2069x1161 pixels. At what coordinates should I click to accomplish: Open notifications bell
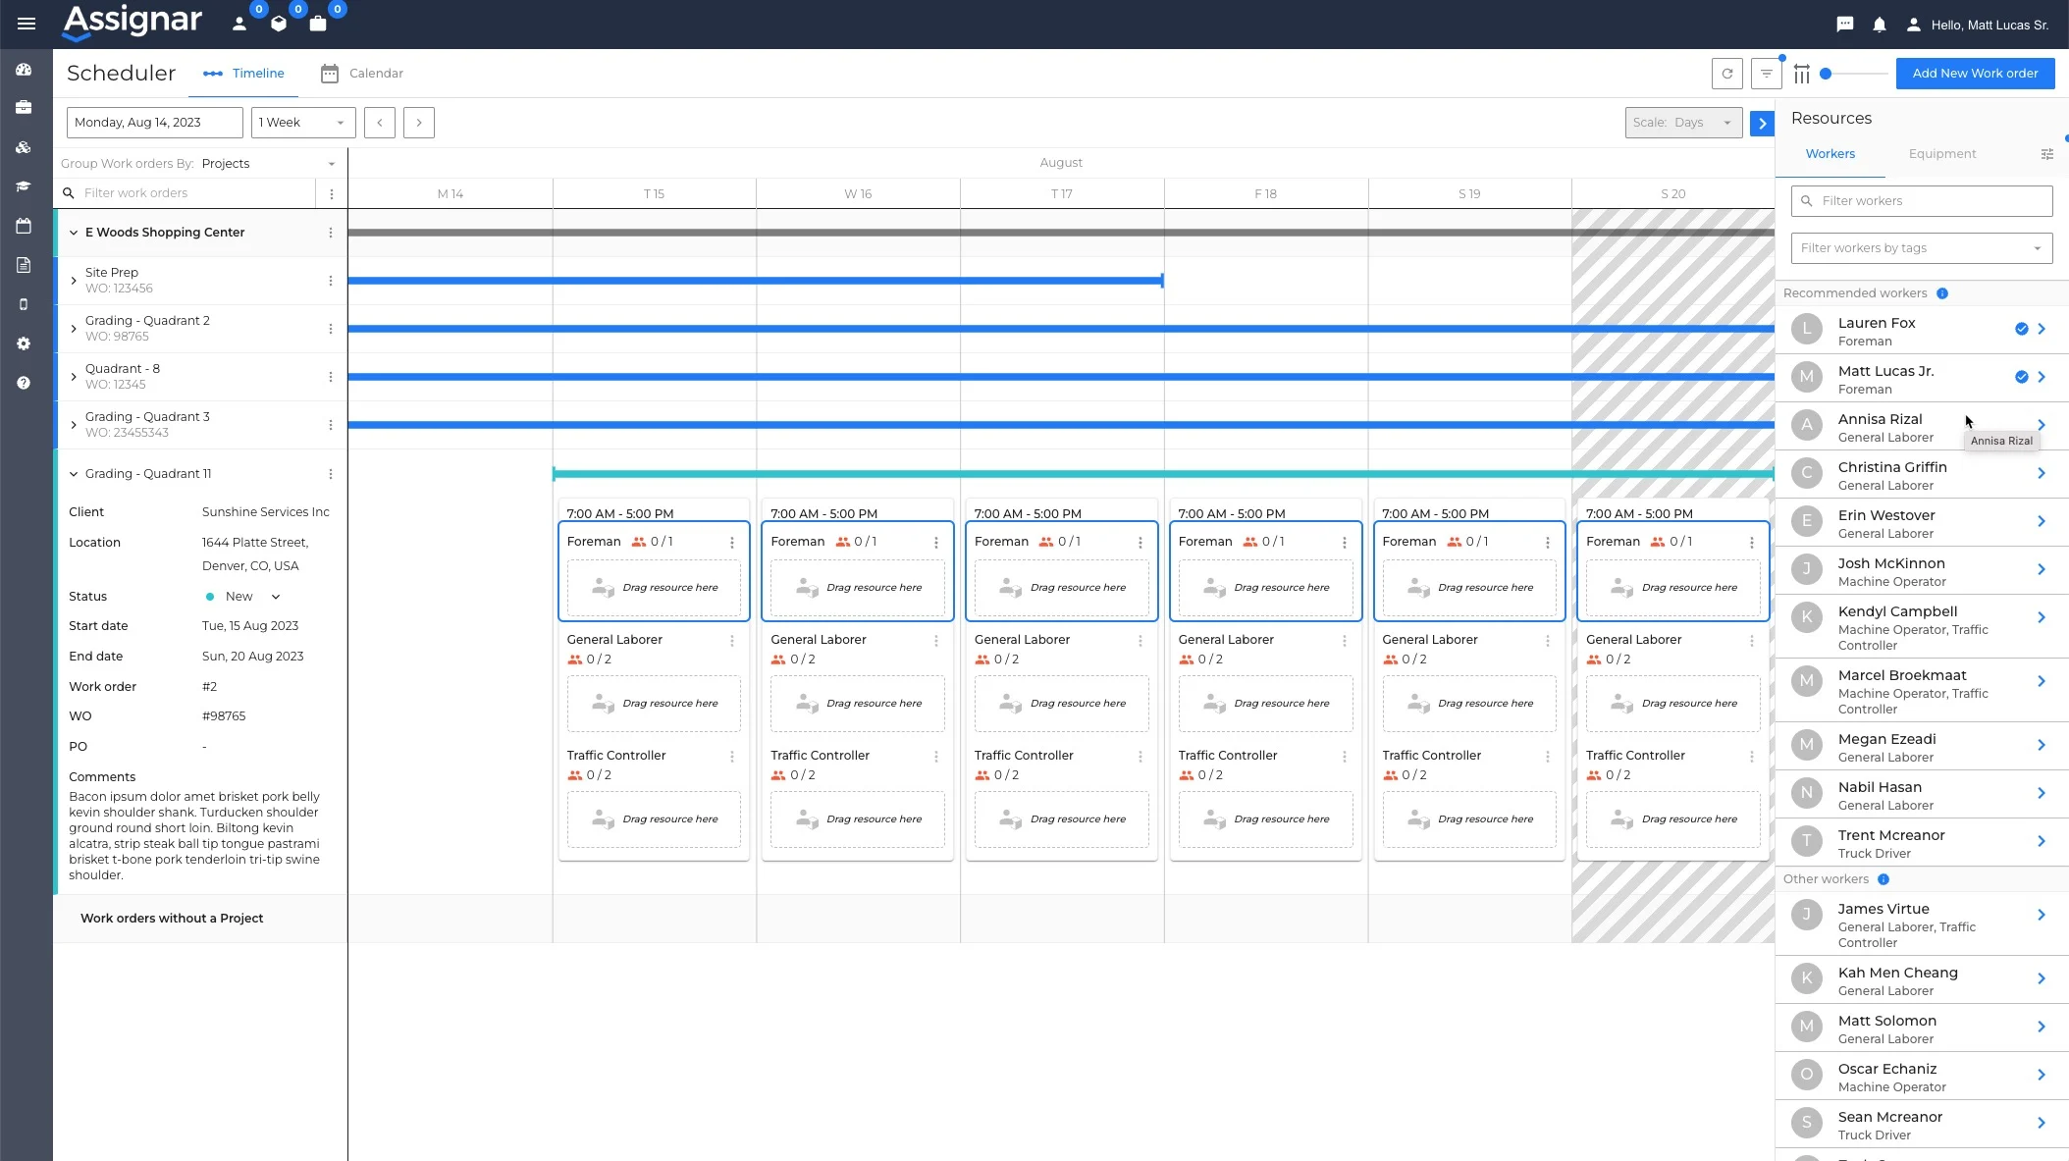pos(1880,25)
